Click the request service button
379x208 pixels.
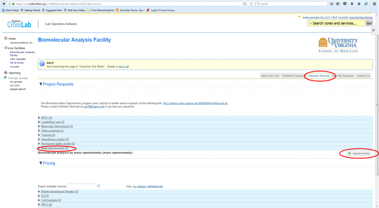click(359, 153)
